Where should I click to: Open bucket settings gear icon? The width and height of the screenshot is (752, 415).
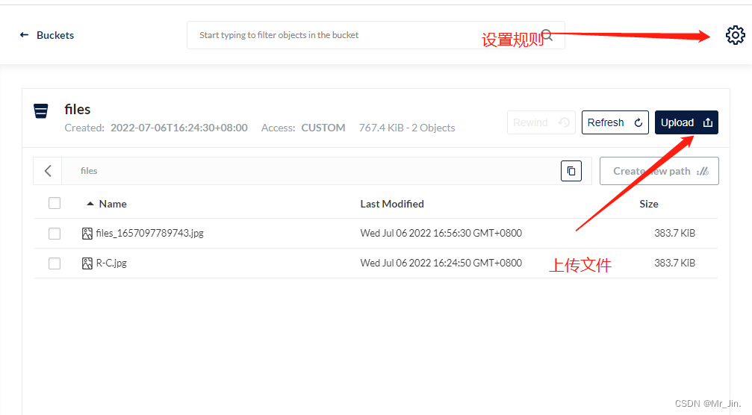735,35
